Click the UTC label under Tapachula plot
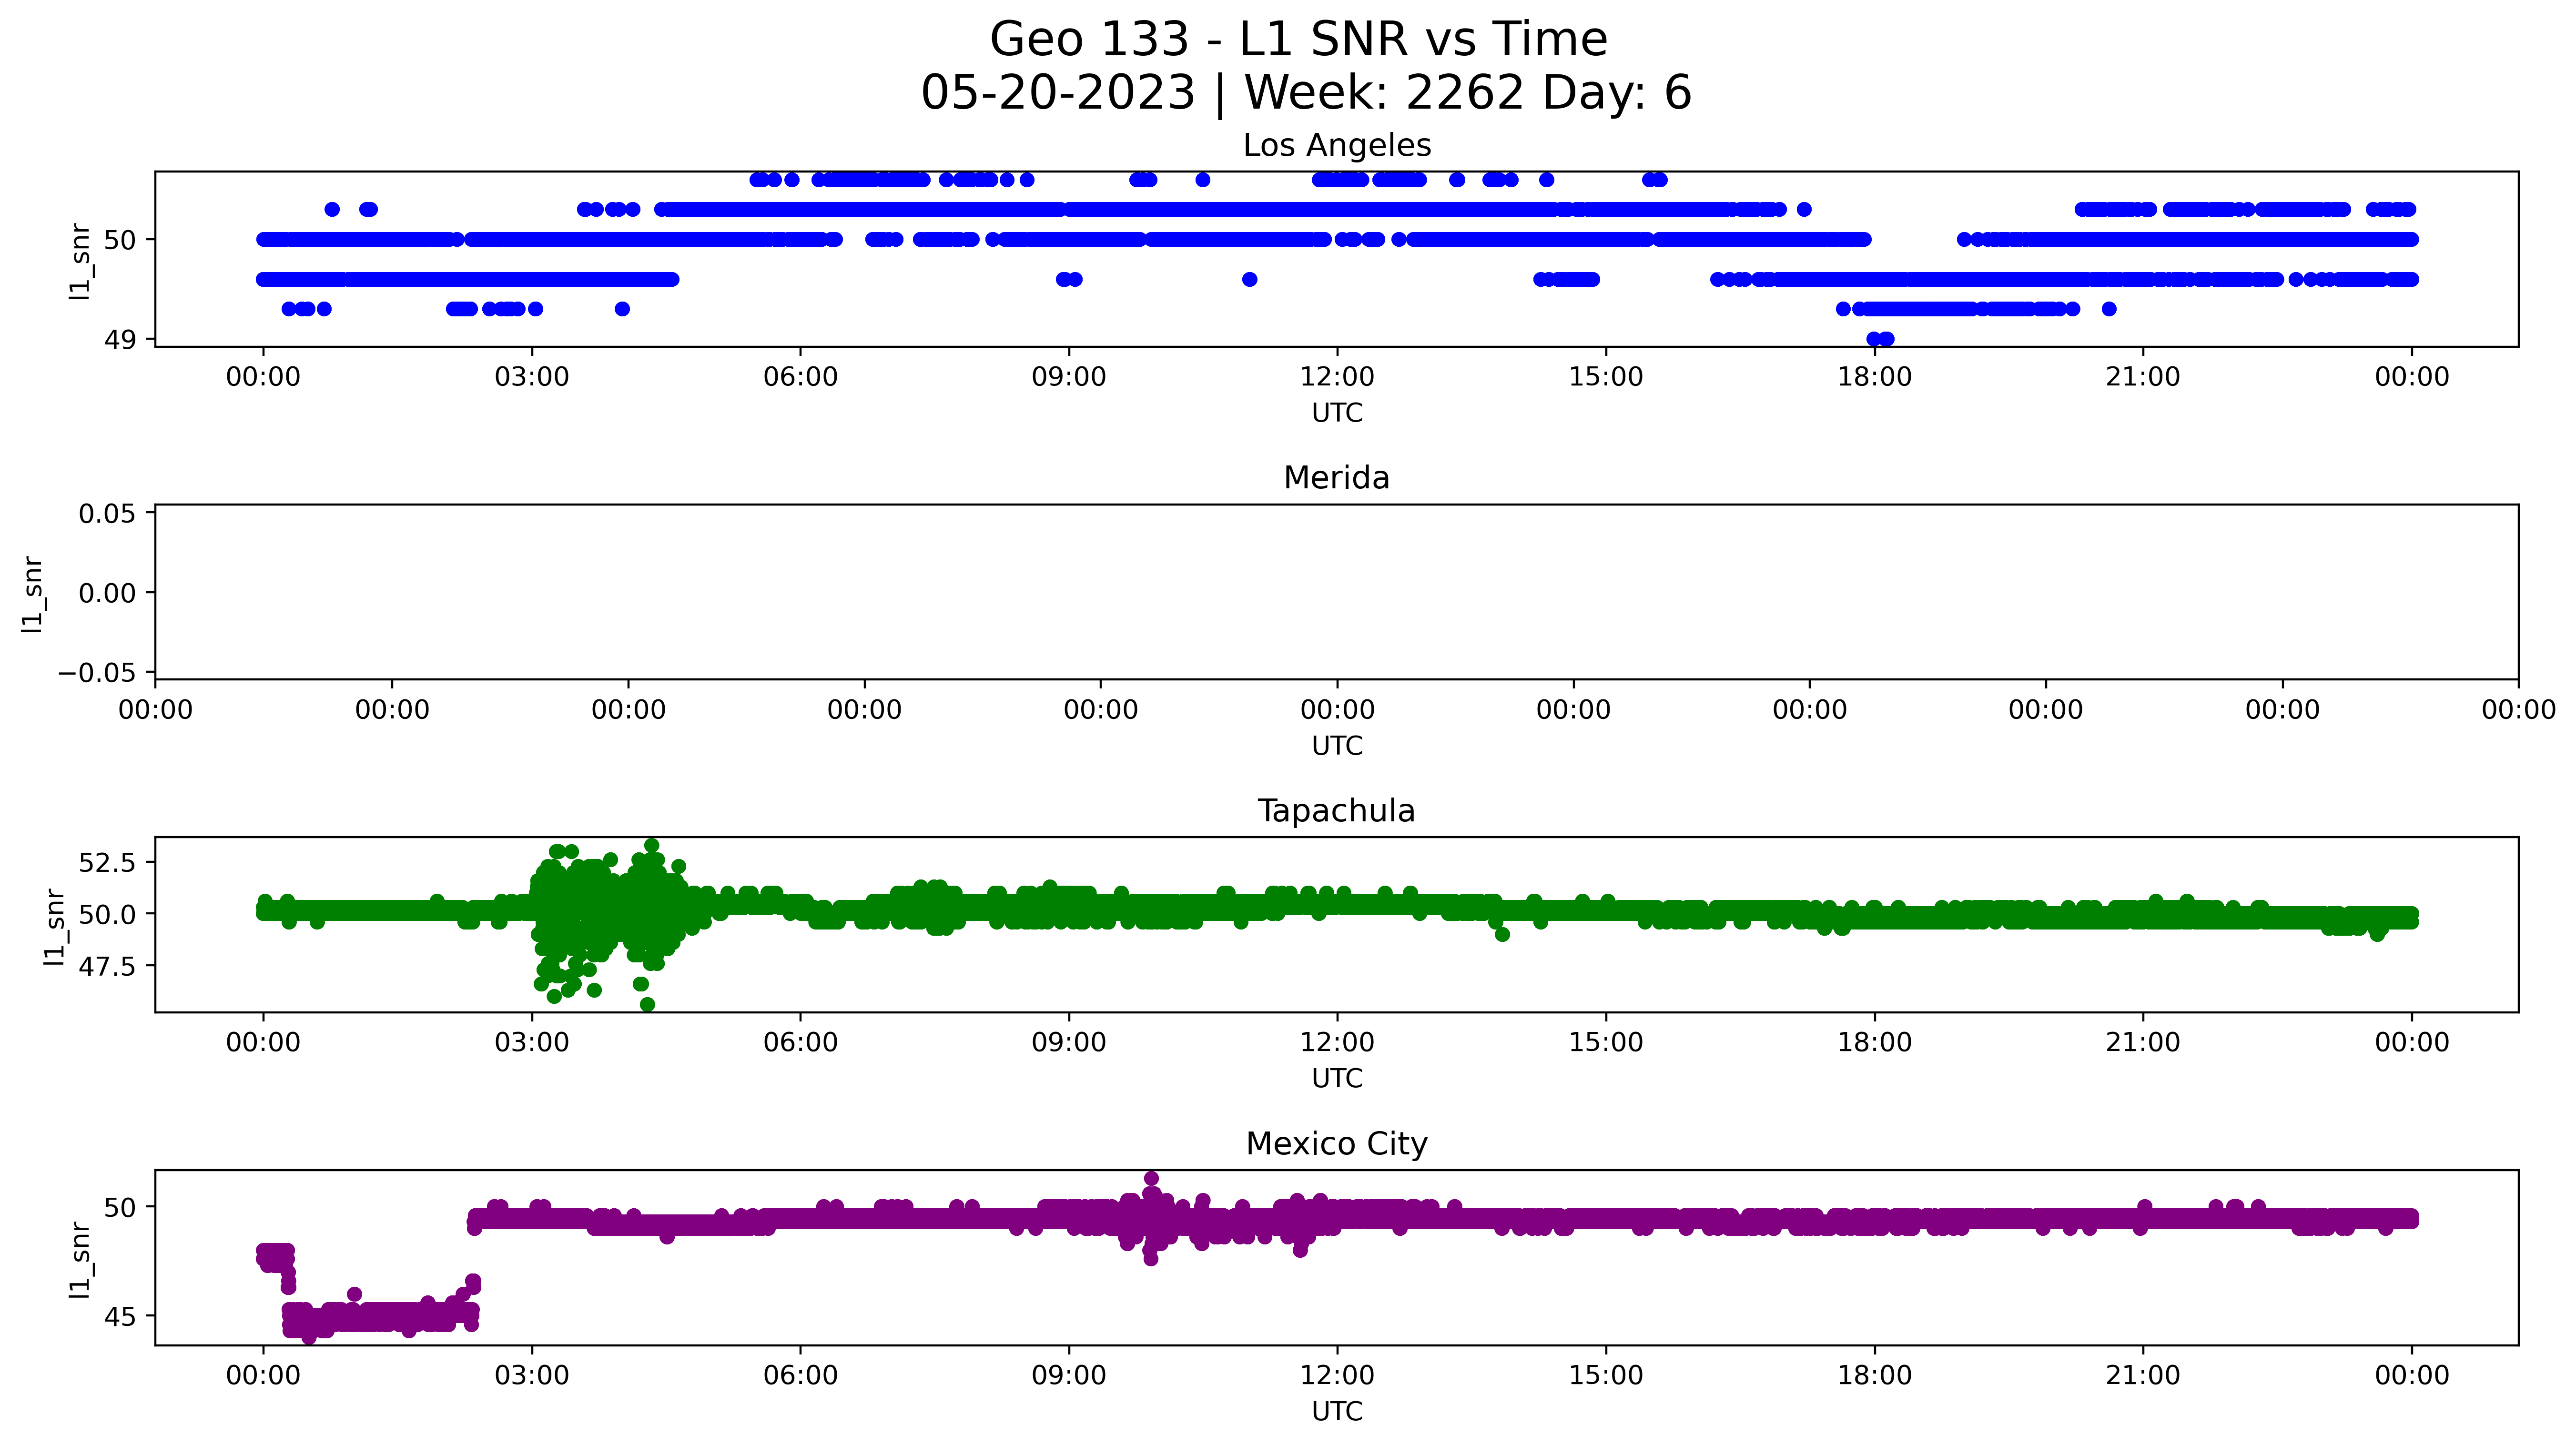The image size is (2576, 1445). (x=1337, y=1079)
